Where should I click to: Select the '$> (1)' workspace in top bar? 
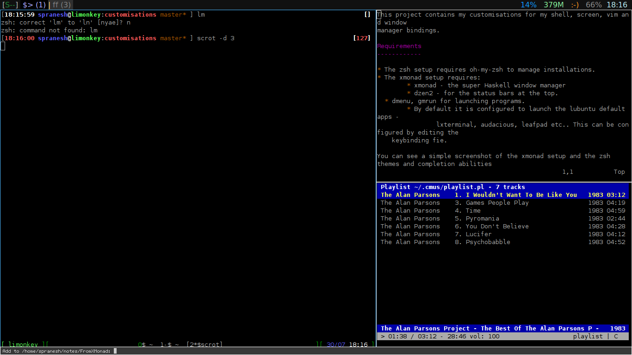pyautogui.click(x=34, y=5)
